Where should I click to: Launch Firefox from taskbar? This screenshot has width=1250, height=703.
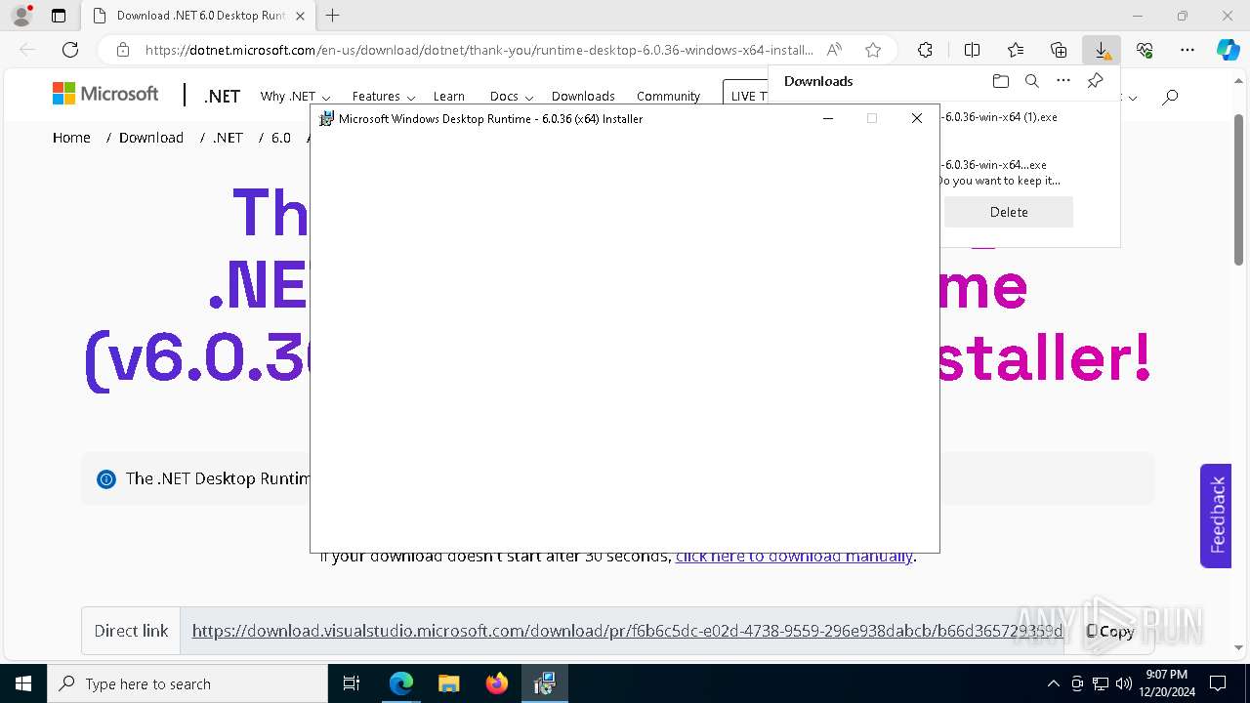(x=496, y=683)
